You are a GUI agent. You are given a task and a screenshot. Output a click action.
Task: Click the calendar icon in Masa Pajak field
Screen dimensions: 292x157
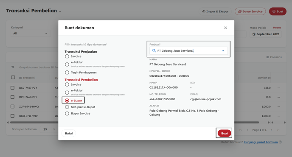(254, 34)
